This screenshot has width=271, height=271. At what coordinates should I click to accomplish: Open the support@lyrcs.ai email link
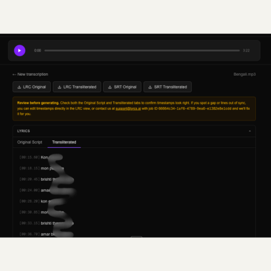tap(128, 108)
